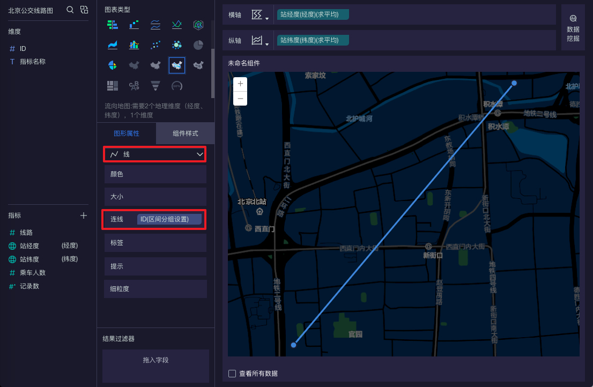
Task: Click the flow line's upper-right endpoint dot
Action: click(514, 83)
